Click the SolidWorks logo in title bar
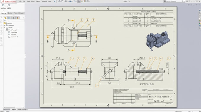Viewport: 201px width, 112px height. pyautogui.click(x=9, y=1)
